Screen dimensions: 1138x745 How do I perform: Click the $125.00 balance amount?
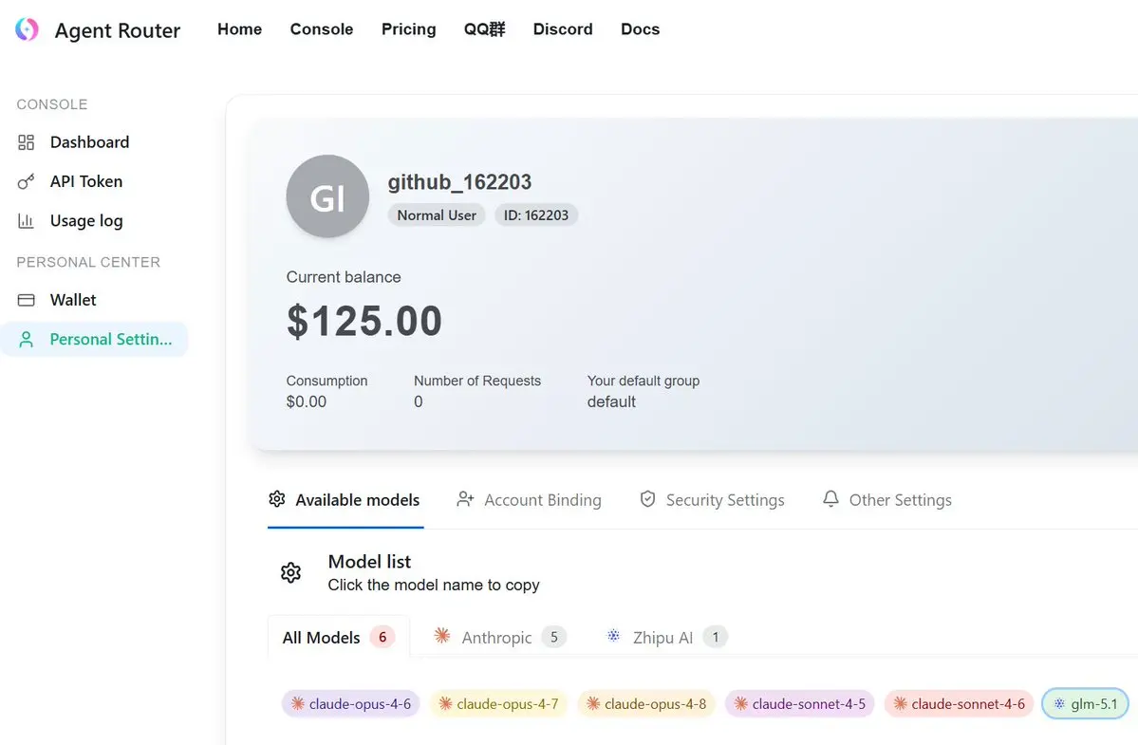click(364, 321)
